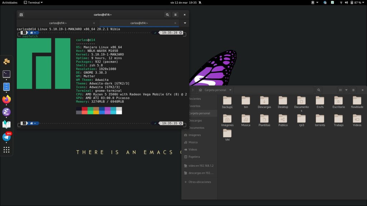The image size is (367, 206).
Task: Click the file manager search icon
Action: click(319, 90)
